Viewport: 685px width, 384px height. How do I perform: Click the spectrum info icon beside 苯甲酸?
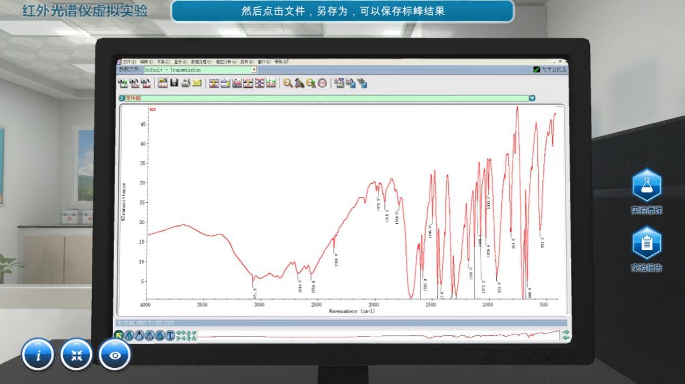122,98
